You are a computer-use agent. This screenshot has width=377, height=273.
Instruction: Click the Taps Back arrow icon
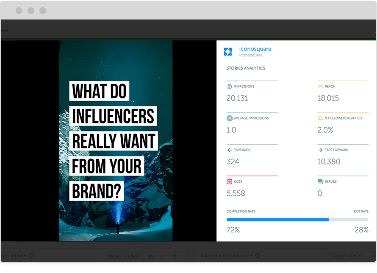[230, 150]
